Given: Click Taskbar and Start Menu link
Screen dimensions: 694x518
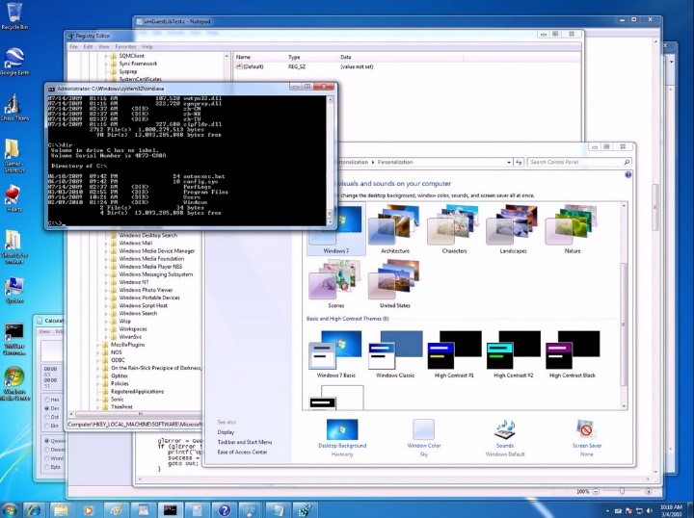Looking at the screenshot, I should click(x=244, y=442).
